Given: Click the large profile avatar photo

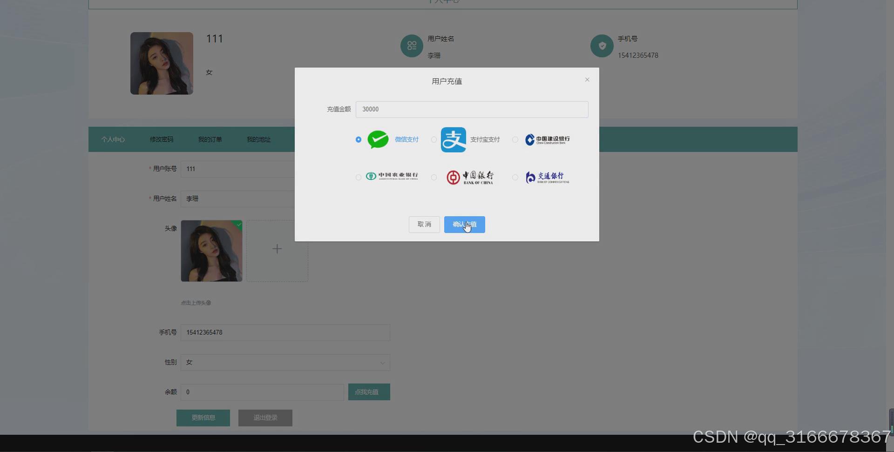Looking at the screenshot, I should point(162,63).
